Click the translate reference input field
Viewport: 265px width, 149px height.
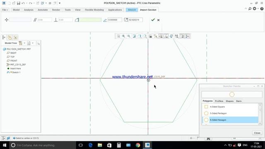pos(20,20)
